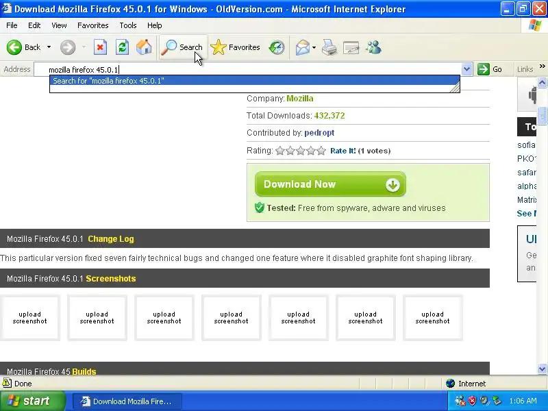
Task: Click the Edit page toolbar icon
Action: tap(351, 47)
